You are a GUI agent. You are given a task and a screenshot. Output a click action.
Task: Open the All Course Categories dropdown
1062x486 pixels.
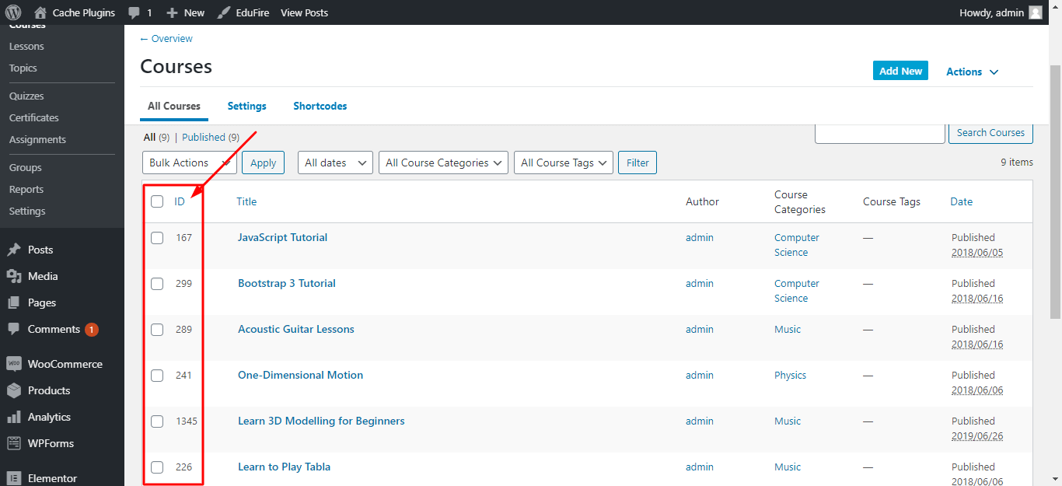pos(443,163)
